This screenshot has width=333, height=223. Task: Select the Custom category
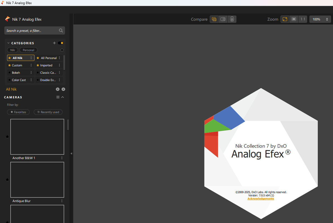click(21, 65)
